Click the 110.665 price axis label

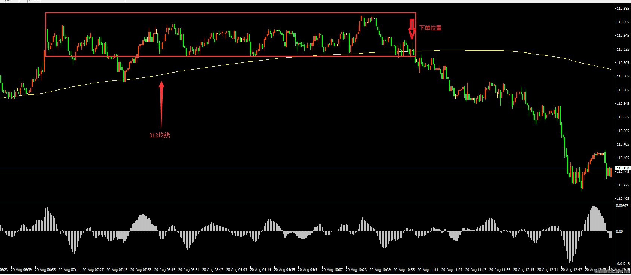623,22
